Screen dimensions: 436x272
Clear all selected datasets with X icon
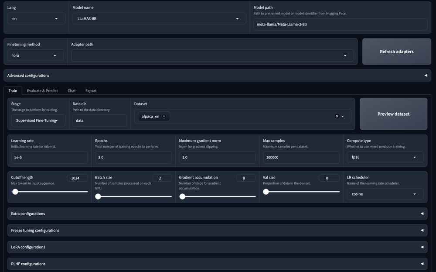[x=337, y=117]
